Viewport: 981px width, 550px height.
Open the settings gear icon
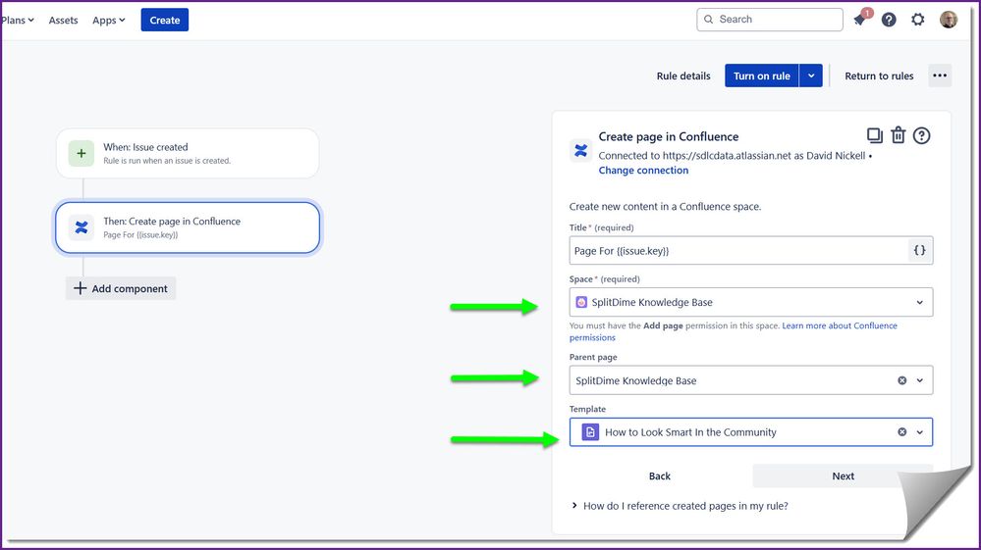(917, 20)
